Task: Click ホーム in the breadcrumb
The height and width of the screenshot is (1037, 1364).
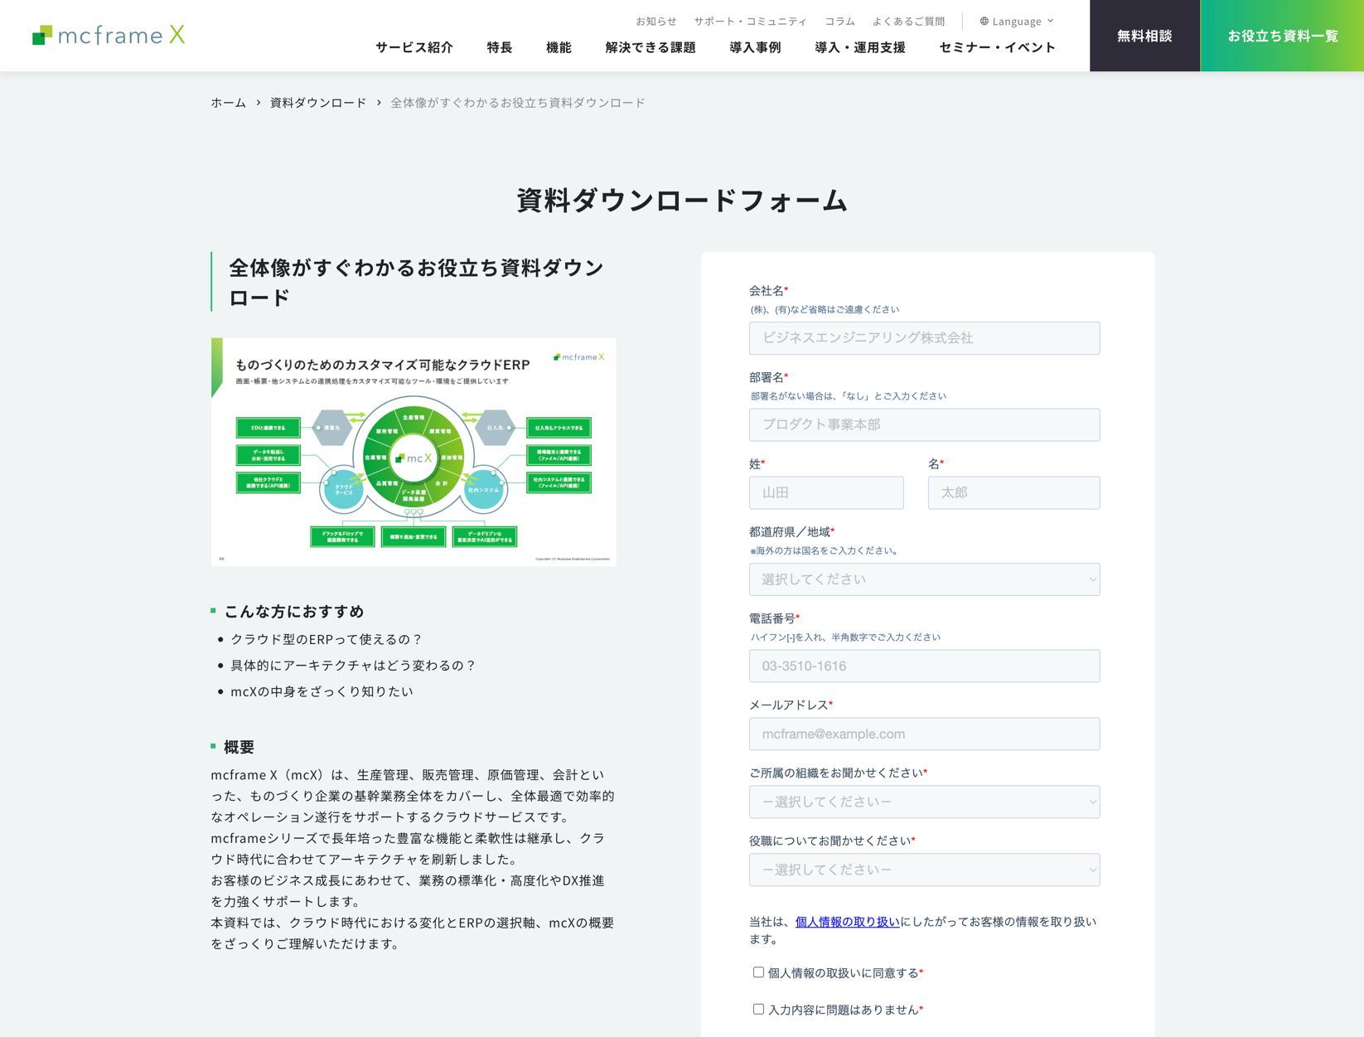Action: pos(229,103)
